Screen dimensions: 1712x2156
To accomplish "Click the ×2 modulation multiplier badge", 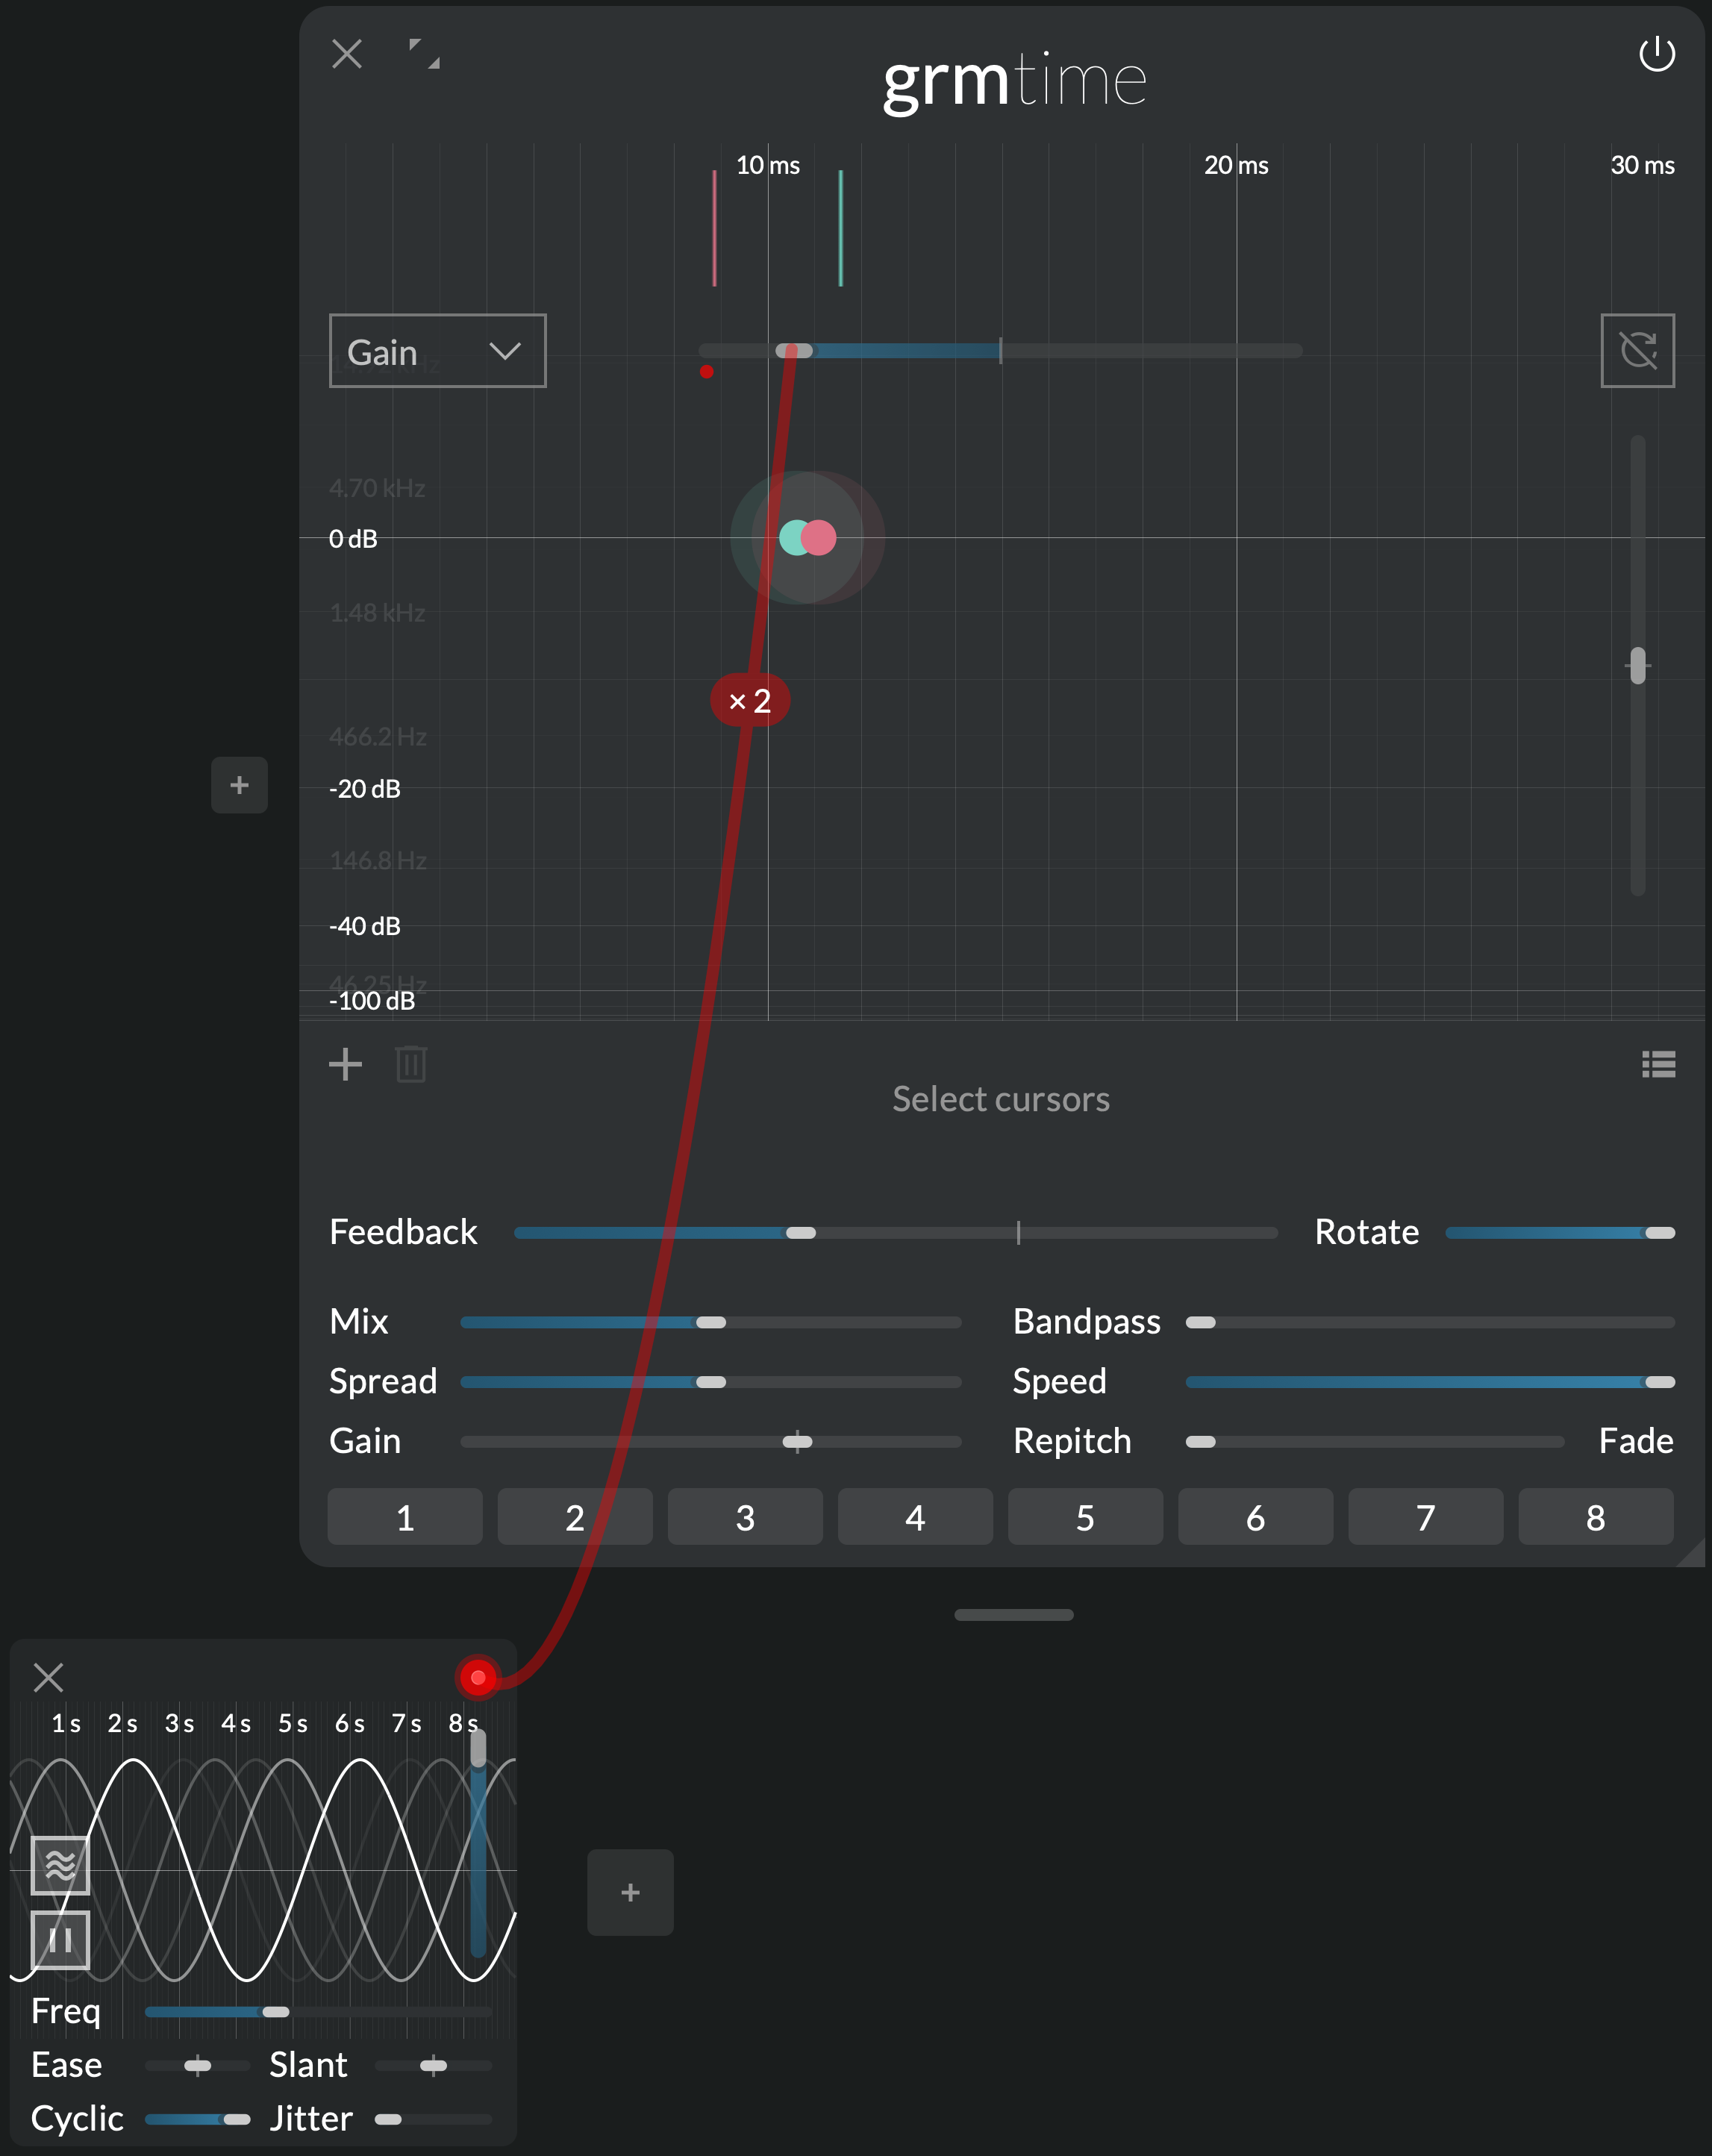I will [749, 701].
